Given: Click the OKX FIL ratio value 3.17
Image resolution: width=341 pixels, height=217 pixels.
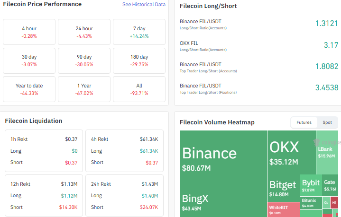Looking at the screenshot, I should point(331,45).
